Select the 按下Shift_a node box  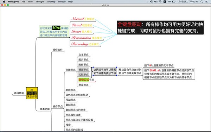169,74
